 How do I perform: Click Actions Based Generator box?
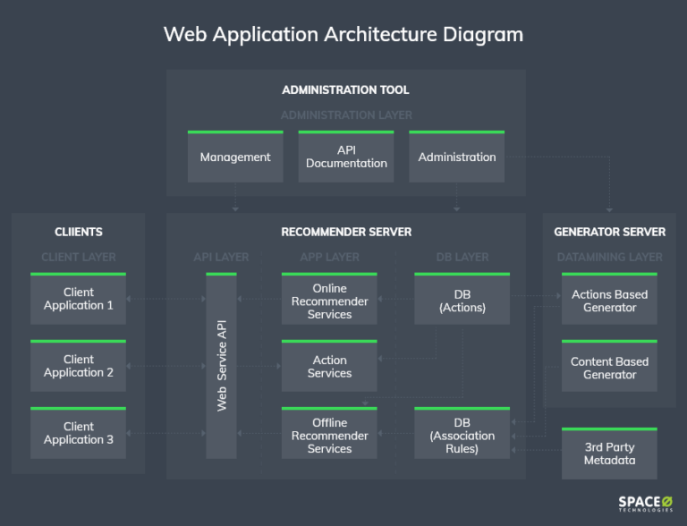[609, 299]
